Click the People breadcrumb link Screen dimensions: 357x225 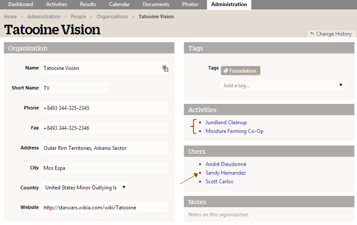(78, 17)
